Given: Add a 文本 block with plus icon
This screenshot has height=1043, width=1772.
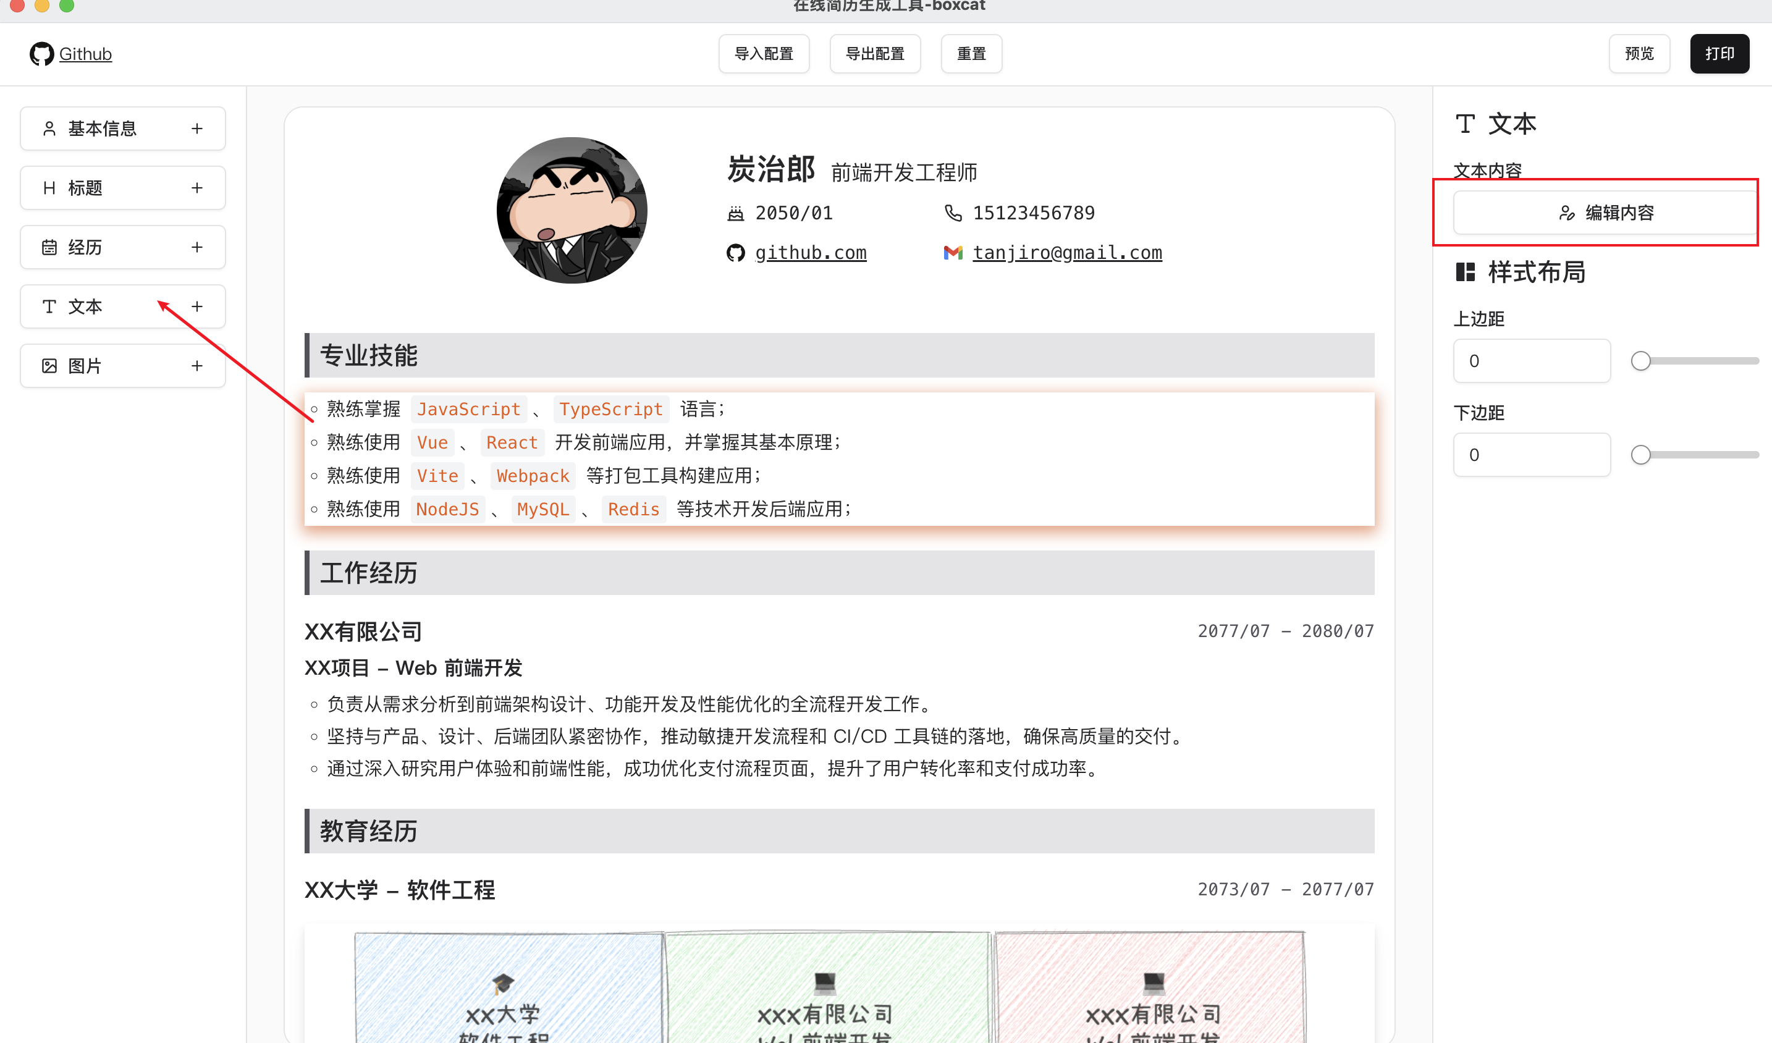Looking at the screenshot, I should point(197,306).
